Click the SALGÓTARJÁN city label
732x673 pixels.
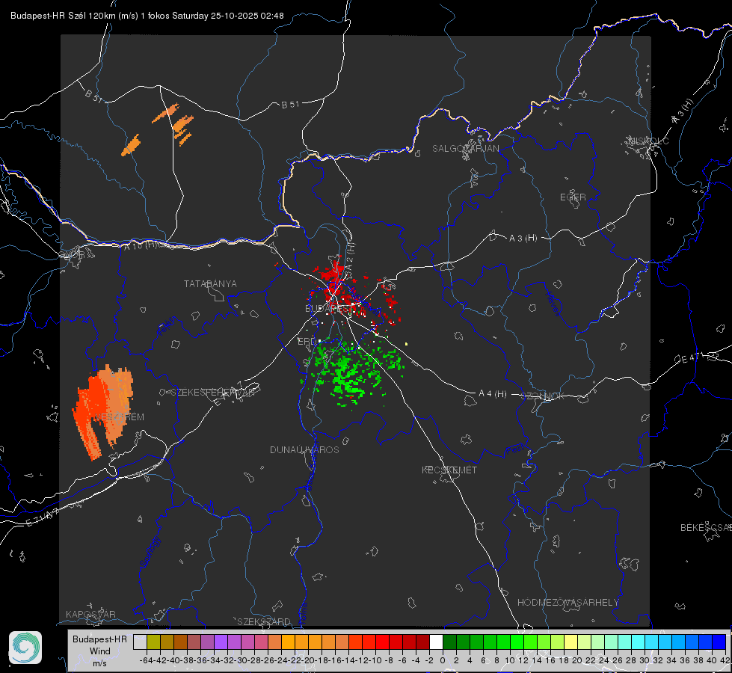[x=465, y=149]
